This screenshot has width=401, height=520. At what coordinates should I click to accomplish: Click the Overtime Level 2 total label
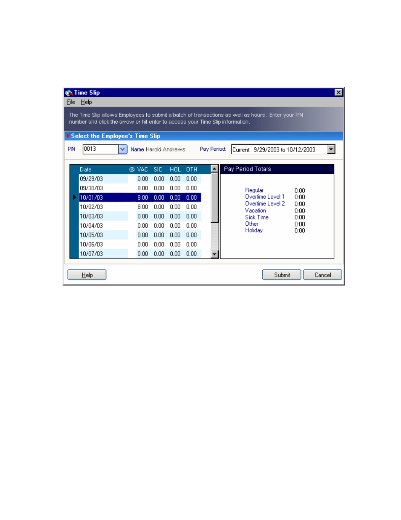(x=265, y=203)
